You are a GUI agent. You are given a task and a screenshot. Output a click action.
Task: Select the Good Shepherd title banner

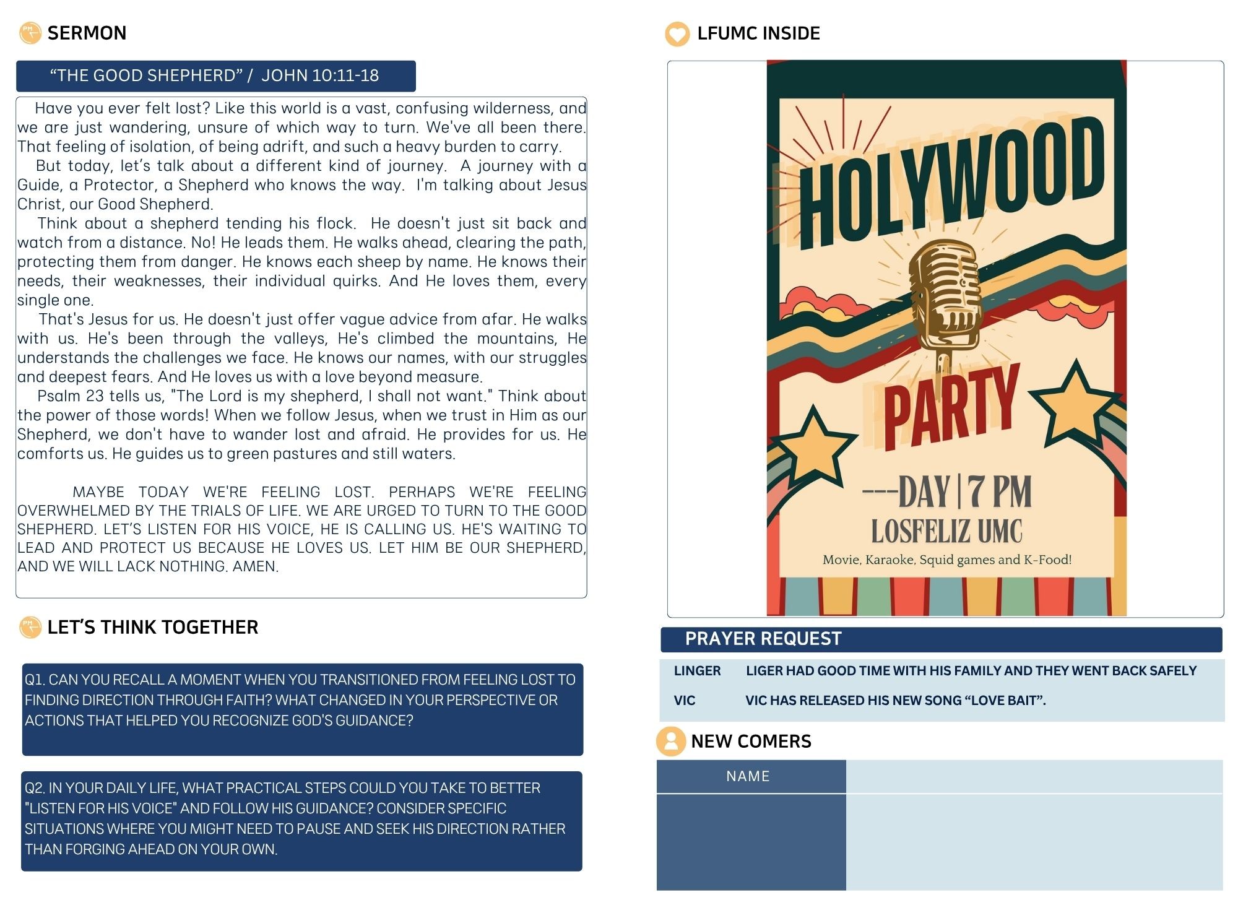tap(216, 76)
